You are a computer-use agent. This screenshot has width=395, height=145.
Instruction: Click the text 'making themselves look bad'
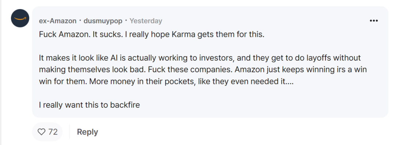pyautogui.click(x=92, y=70)
